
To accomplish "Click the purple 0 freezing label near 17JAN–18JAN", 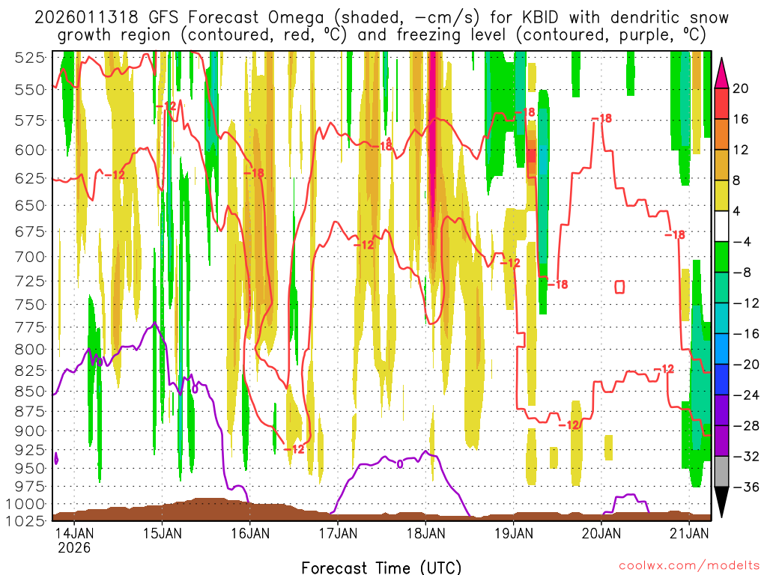I will click(x=400, y=463).
